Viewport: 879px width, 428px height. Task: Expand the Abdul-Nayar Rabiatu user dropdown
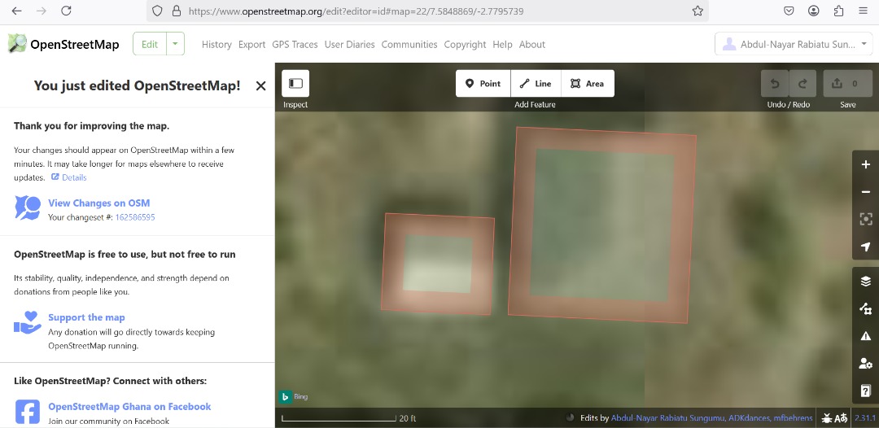(x=794, y=44)
